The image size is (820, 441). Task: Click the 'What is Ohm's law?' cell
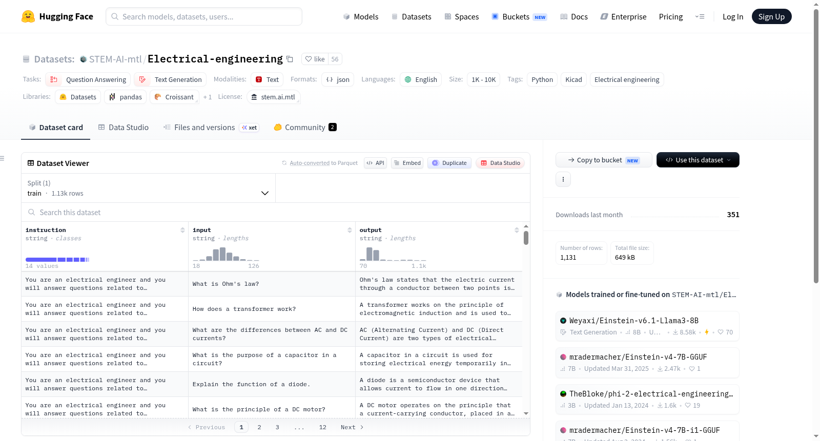click(x=272, y=284)
